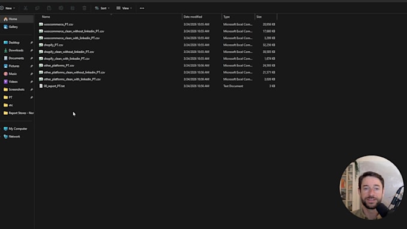This screenshot has height=229, width=407.
Task: Click the Excel icon of other_platforms_PT.csv
Action: tap(41, 66)
